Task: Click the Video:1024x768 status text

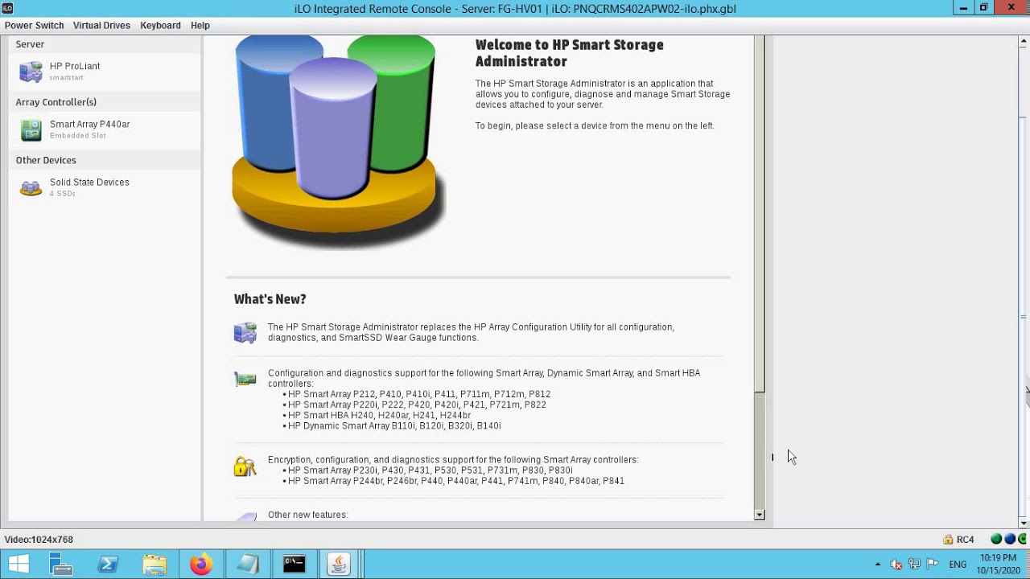Action: [x=39, y=540]
